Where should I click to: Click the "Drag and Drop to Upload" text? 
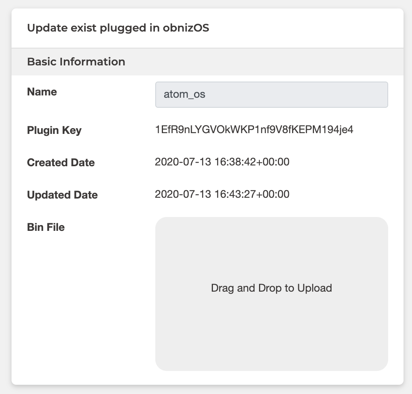coord(271,288)
